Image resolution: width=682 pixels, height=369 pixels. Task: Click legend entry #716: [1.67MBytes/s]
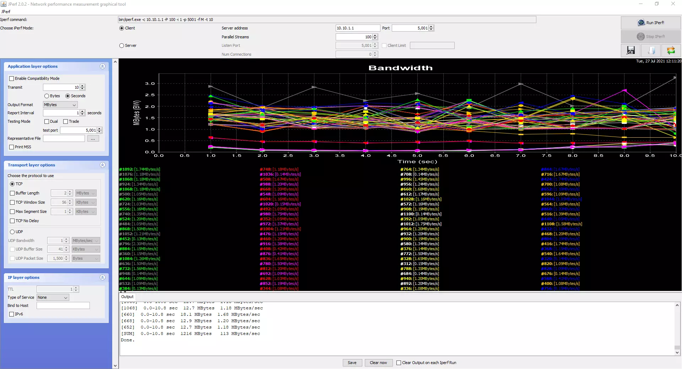(561, 174)
